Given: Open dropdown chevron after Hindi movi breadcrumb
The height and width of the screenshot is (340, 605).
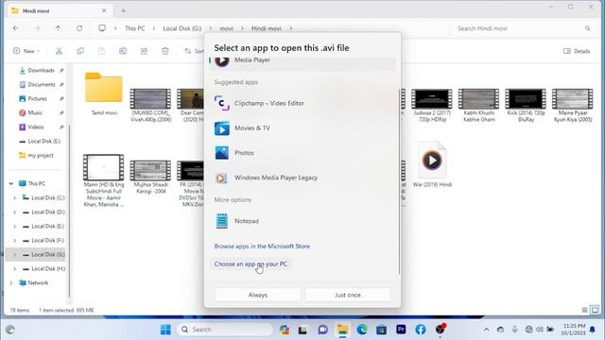Looking at the screenshot, I should click(x=291, y=28).
